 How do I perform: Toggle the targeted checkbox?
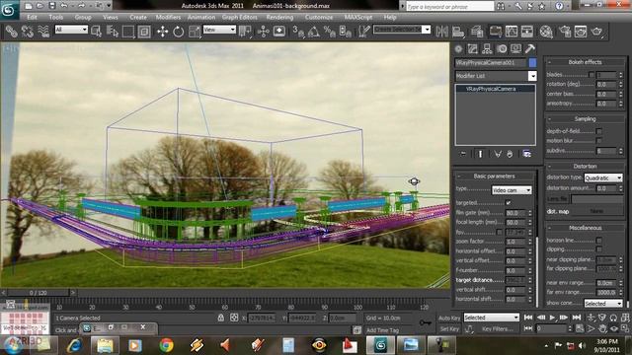(x=508, y=202)
